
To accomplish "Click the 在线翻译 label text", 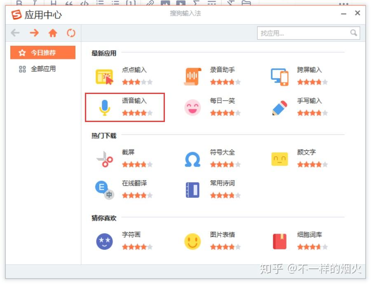I will coord(134,183).
